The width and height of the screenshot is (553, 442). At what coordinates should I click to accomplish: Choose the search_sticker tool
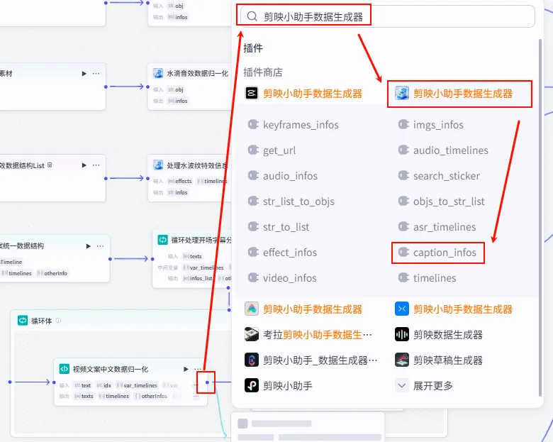click(x=439, y=176)
